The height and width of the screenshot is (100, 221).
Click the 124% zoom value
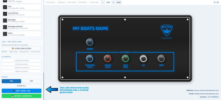coord(108,2)
